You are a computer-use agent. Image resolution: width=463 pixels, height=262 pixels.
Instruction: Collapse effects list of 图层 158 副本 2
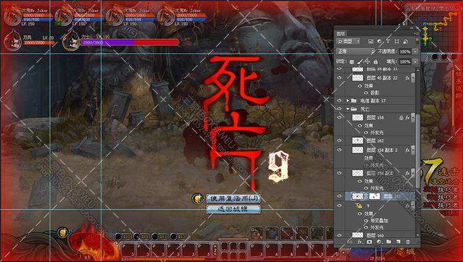(x=413, y=150)
